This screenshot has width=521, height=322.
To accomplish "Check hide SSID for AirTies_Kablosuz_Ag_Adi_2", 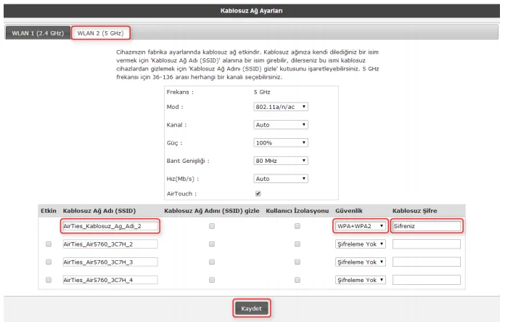I will [212, 227].
